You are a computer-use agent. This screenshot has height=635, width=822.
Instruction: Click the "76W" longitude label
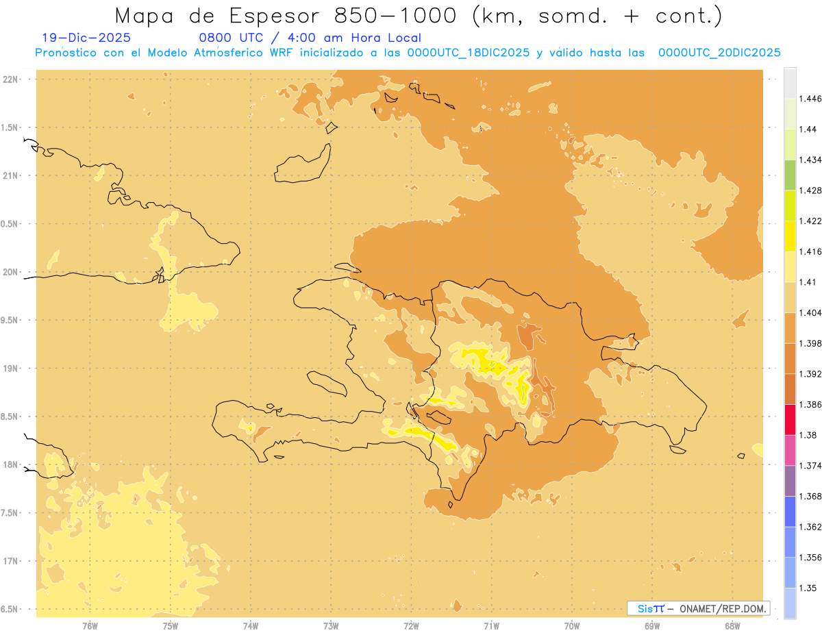point(90,625)
